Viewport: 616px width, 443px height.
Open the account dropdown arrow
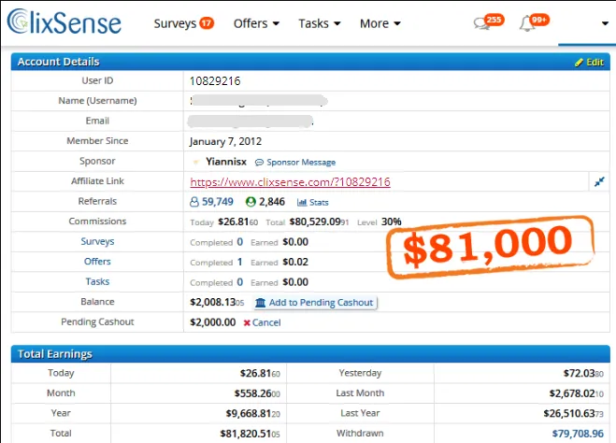(605, 23)
